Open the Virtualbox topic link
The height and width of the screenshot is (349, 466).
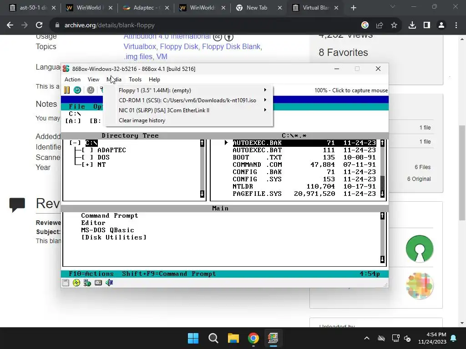pos(140,47)
